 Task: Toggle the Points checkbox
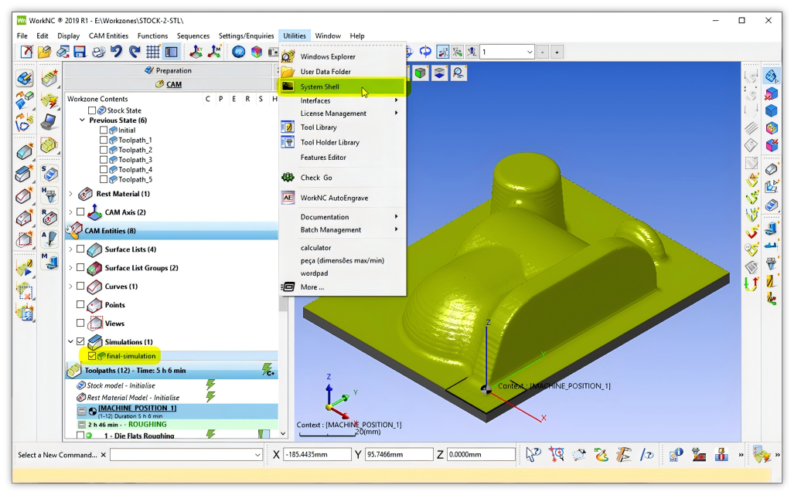coord(80,304)
